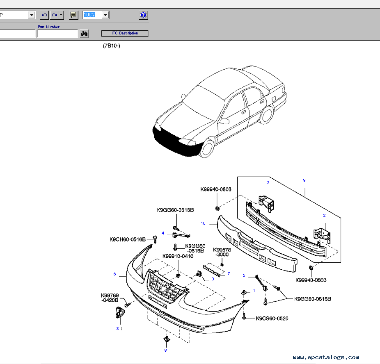380x364 pixels.
Task: Expand the leftmost combo box dropdown
Action: tap(32, 15)
